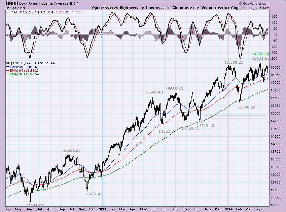Click the $INDU ticker symbol title
This screenshot has width=286, height=212.
12,3
